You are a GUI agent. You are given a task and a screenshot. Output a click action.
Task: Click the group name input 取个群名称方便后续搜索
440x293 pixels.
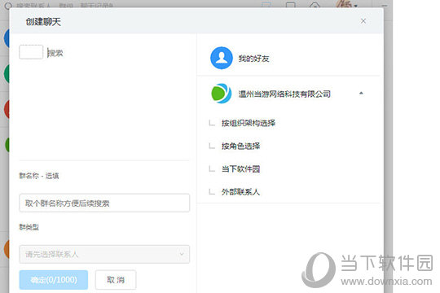coord(104,203)
